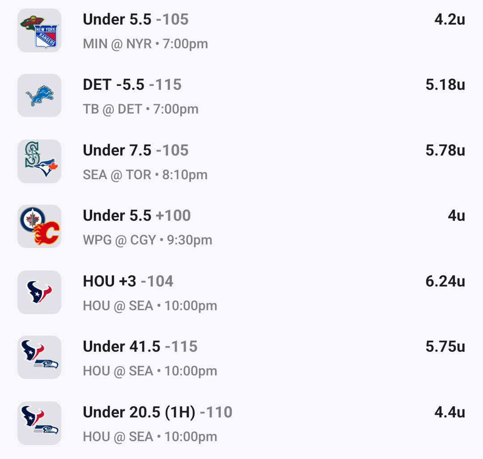Viewport: 483px width, 459px height.
Task: Open the Under 5.5 -105 pick
Action: (x=136, y=20)
